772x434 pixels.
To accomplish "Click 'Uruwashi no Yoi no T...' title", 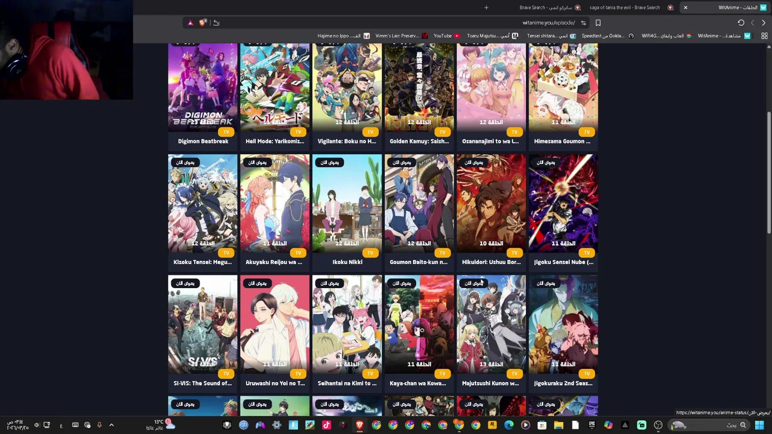I will pos(275,383).
